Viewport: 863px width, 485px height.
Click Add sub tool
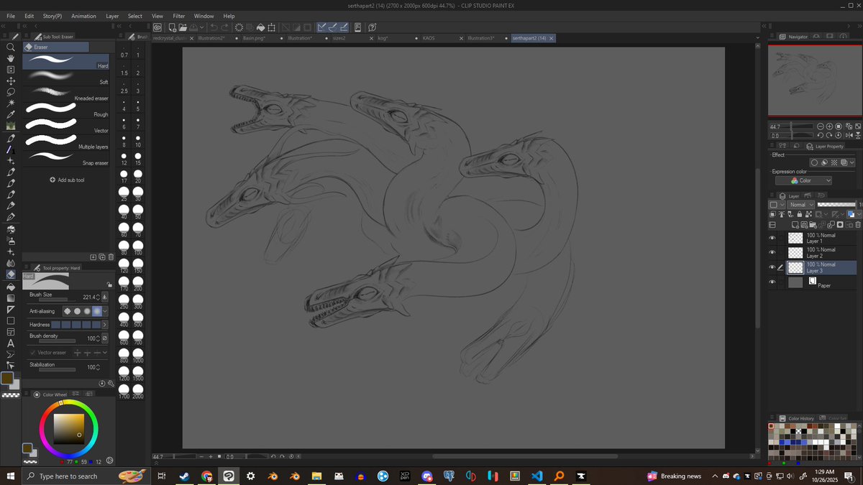pos(67,180)
